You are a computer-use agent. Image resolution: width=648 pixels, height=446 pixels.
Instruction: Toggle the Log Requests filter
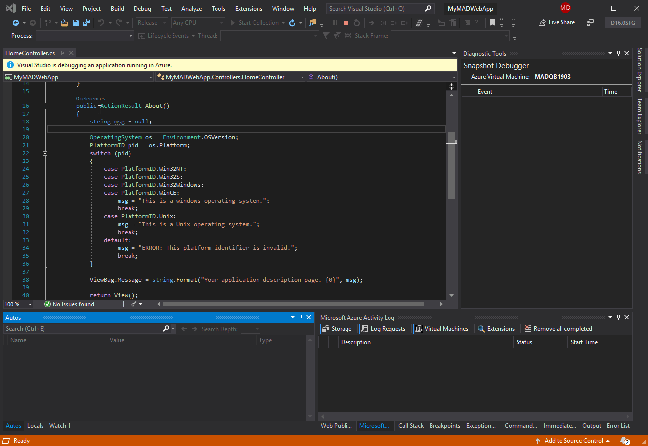(x=384, y=328)
